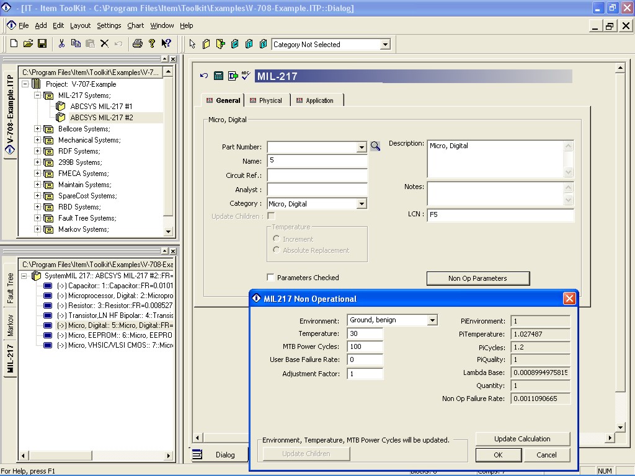
Task: Open the part number search magnifier
Action: point(375,146)
